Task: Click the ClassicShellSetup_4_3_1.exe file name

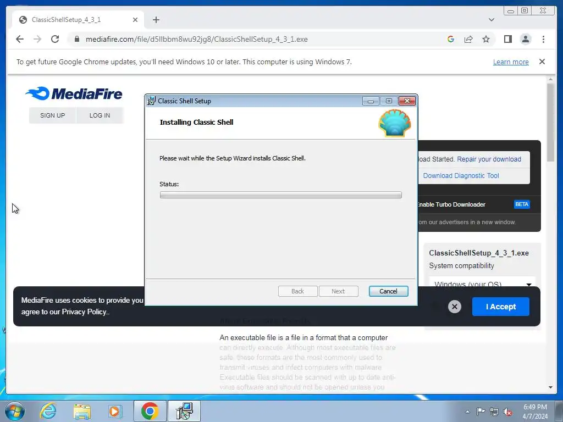Action: pos(479,253)
